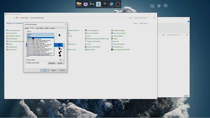Open the film-strip video app in the dock
Screen dimensions: 210x118
tap(92, 4)
